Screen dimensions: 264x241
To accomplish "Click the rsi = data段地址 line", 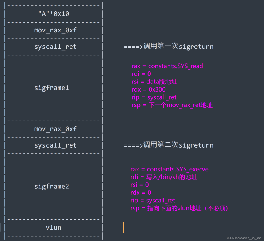I will [x=154, y=82].
